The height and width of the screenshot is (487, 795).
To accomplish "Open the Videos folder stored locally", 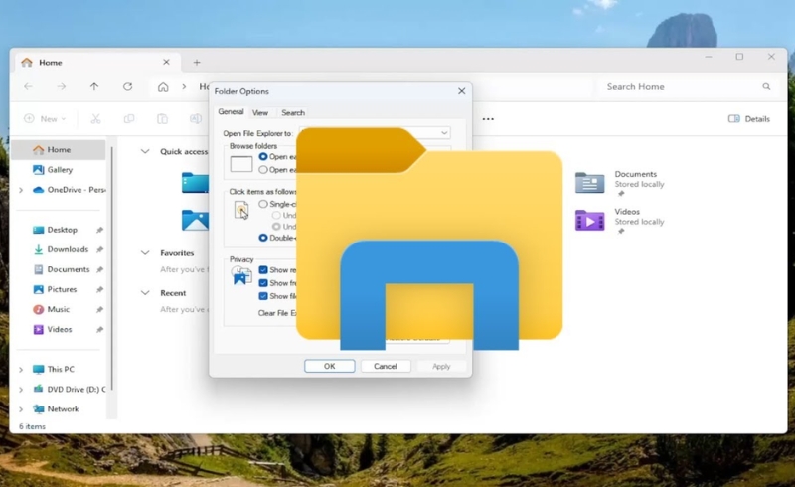I will 620,221.
